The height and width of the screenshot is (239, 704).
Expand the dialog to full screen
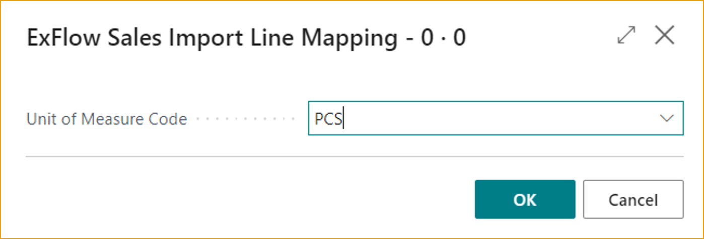pos(626,37)
